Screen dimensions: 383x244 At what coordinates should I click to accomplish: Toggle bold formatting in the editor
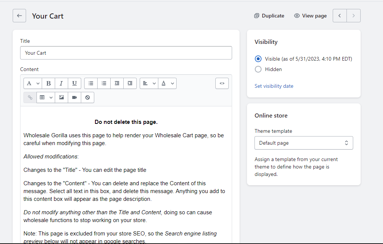(x=48, y=83)
